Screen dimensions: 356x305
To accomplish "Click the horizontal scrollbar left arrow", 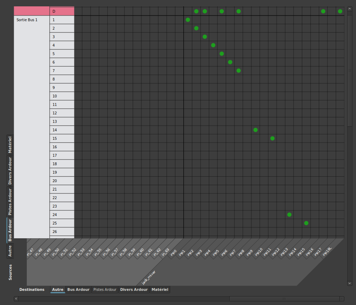I will click(x=16, y=299).
